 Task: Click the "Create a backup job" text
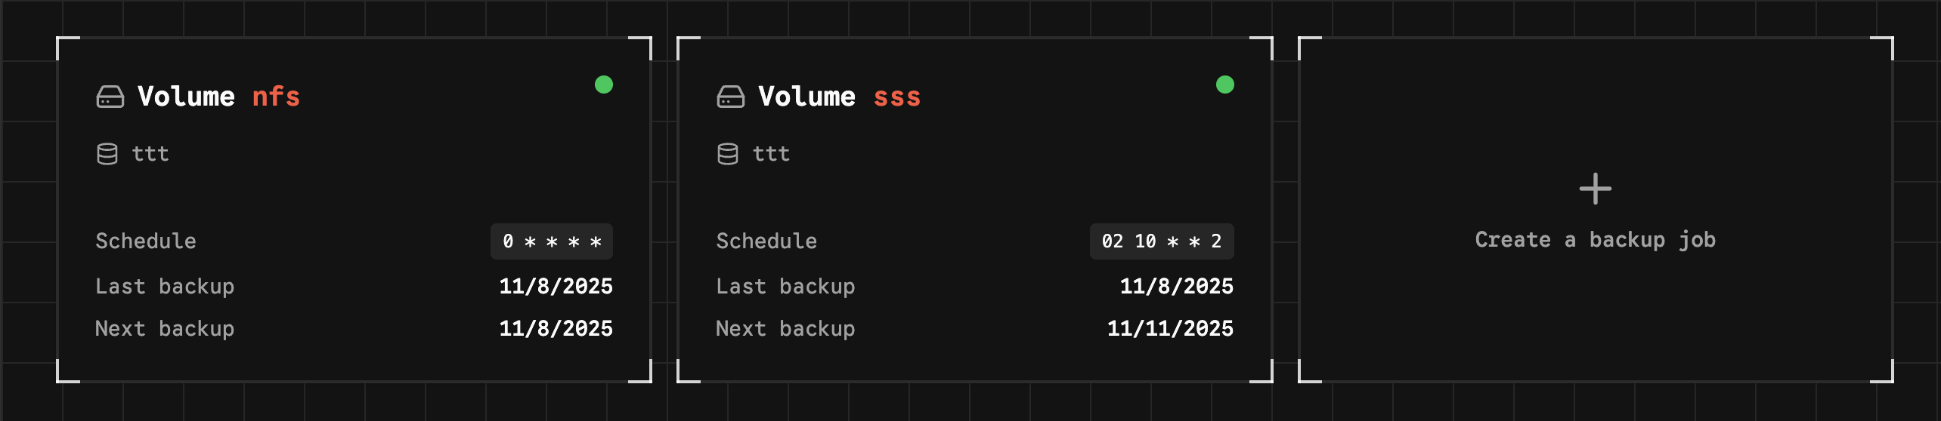pyautogui.click(x=1595, y=240)
